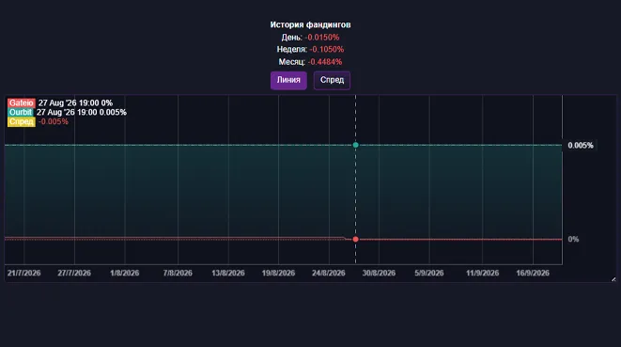This screenshot has width=621, height=347.
Task: Click the 16/9/2026 date axis label
Action: tap(533, 273)
